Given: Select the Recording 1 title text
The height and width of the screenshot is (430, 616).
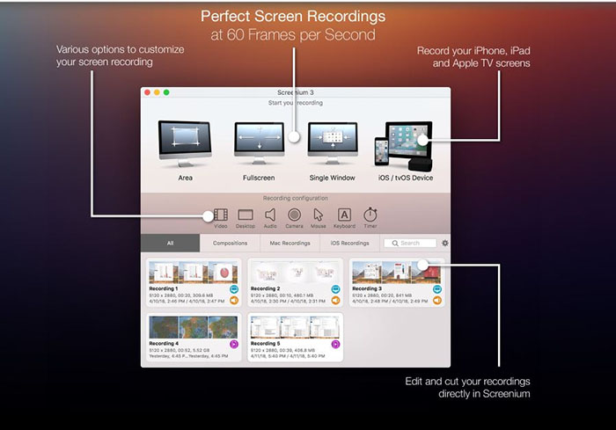Looking at the screenshot, I should 164,288.
